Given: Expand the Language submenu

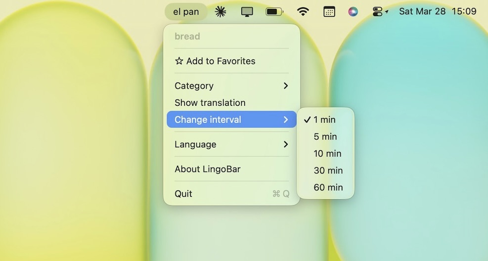Looking at the screenshot, I should [x=231, y=144].
